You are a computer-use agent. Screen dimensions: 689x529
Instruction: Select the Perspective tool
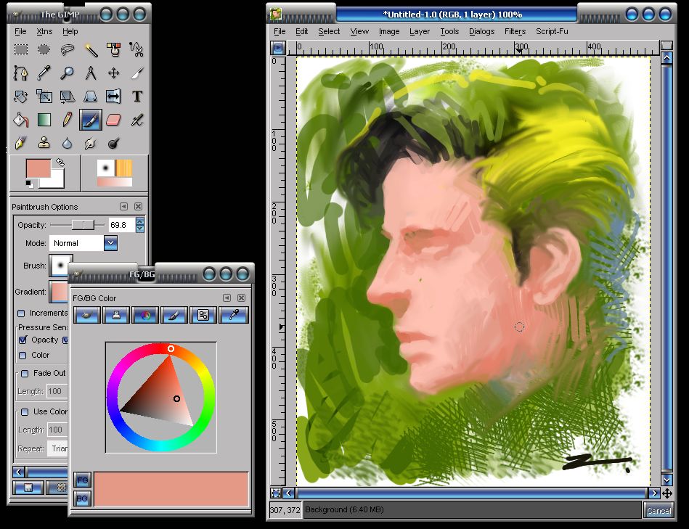pos(91,96)
